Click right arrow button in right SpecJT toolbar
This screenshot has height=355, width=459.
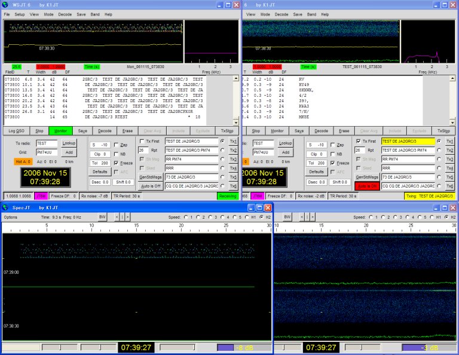click(x=313, y=217)
